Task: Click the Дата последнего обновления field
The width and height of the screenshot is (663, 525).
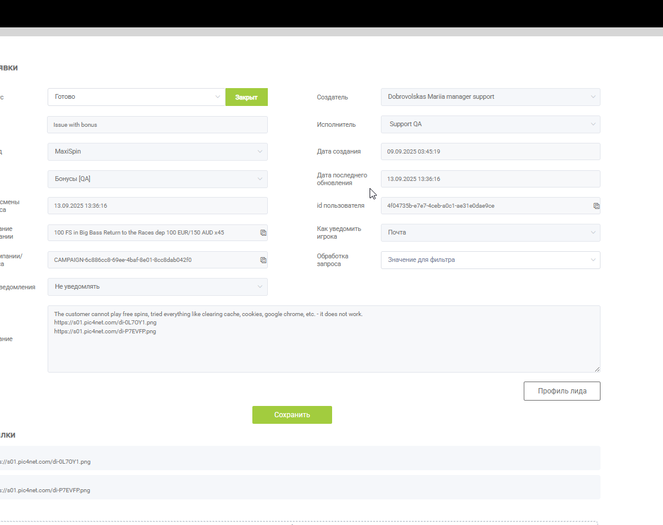Action: coord(490,179)
